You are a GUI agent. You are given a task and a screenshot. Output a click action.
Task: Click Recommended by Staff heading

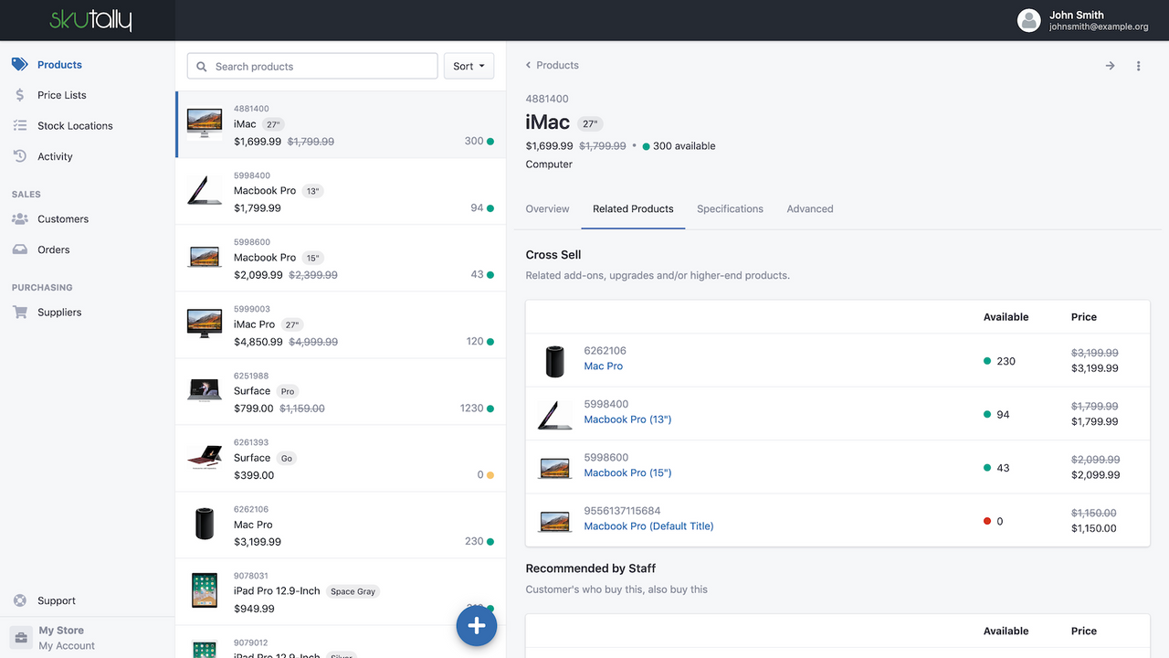(591, 568)
